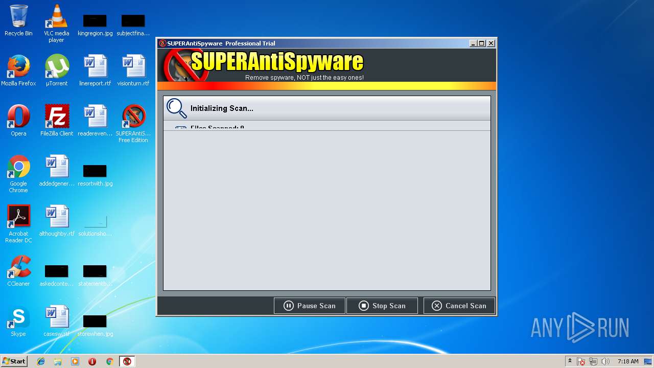Screen dimensions: 654x368
Task: Click the Pause Scan button
Action: (x=310, y=306)
